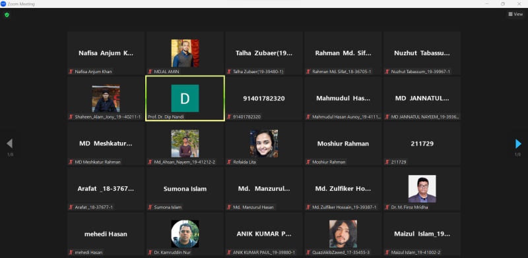Screen dimensions: 528x258
Task: Select the 91401782320 phone participant tile
Action: 264,98
